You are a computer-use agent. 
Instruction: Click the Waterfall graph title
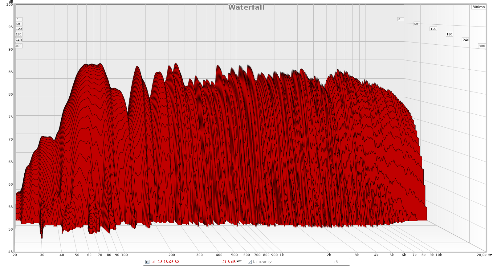coord(246,7)
